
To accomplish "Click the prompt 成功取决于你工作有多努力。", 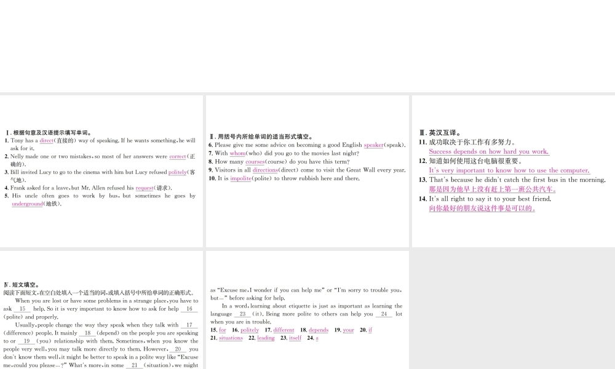I will click(474, 142).
